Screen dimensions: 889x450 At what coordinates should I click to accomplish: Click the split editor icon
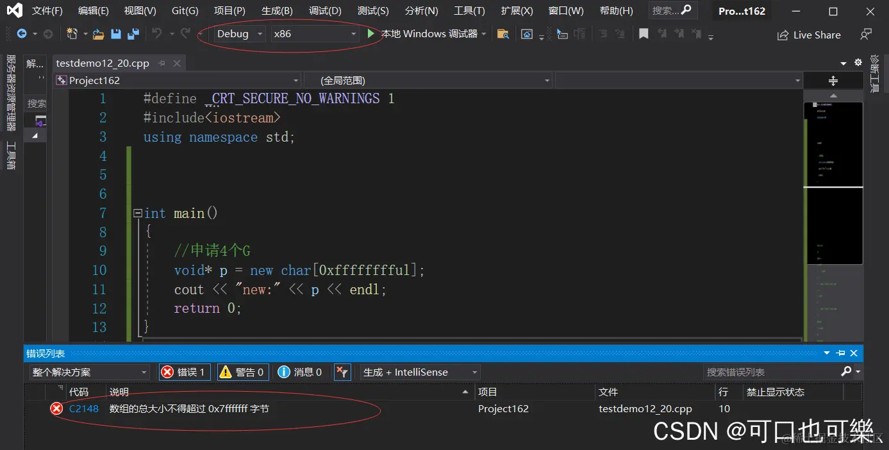click(x=833, y=80)
